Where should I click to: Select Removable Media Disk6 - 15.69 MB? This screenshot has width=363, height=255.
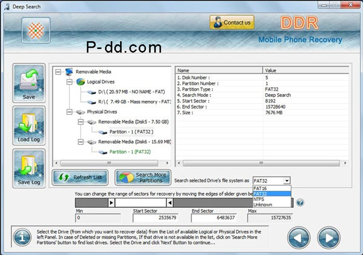click(134, 142)
